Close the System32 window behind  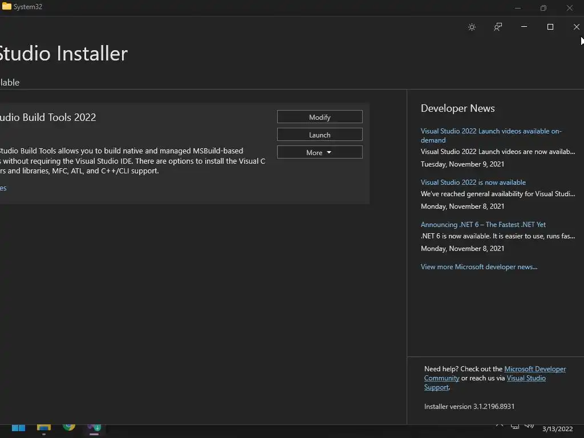(570, 8)
